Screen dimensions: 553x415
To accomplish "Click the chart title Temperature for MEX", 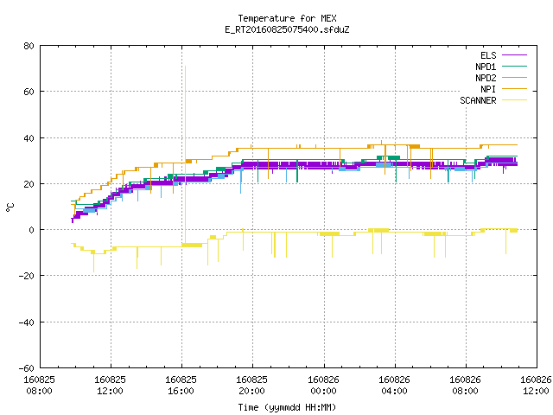I will [287, 18].
